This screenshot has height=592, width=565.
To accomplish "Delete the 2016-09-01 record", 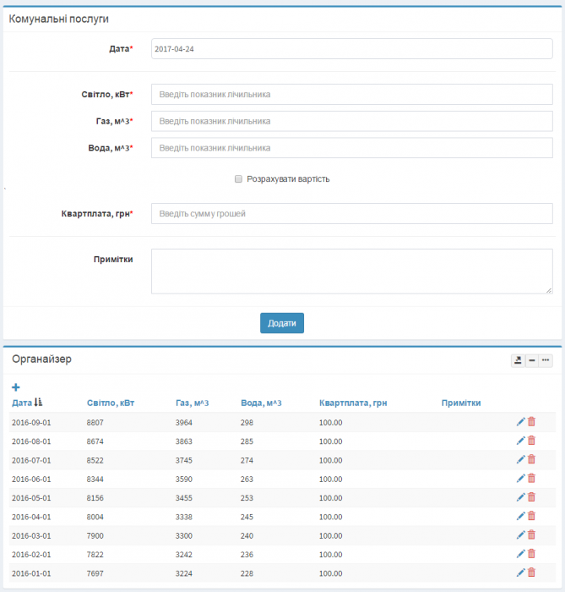I will 532,421.
